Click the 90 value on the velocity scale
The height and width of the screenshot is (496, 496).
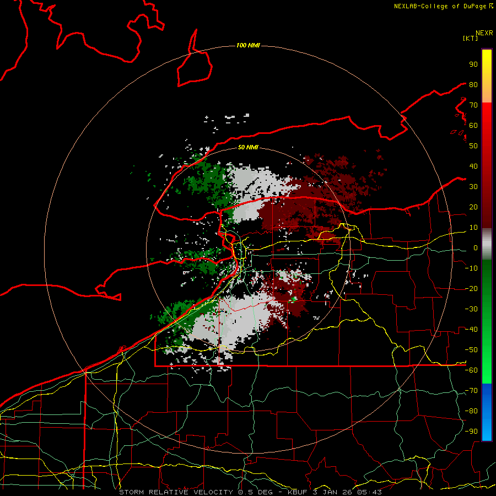[x=473, y=64]
